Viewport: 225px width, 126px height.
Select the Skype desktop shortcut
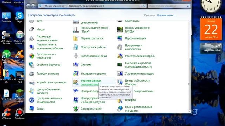(x=20, y=17)
